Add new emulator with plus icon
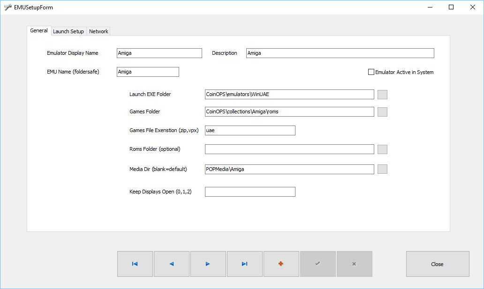 coord(281,264)
